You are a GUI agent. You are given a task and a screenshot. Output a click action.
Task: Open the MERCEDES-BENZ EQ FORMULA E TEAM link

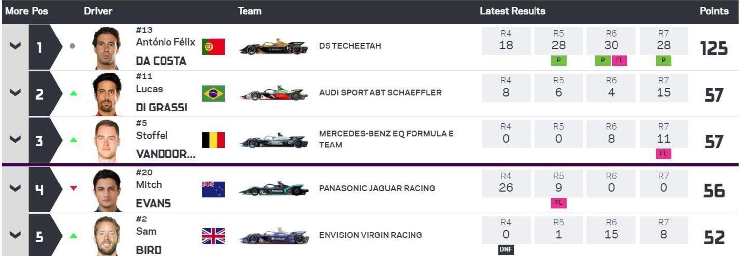386,139
